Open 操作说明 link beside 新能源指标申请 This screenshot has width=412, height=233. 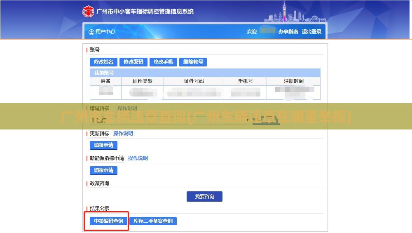pyautogui.click(x=138, y=158)
